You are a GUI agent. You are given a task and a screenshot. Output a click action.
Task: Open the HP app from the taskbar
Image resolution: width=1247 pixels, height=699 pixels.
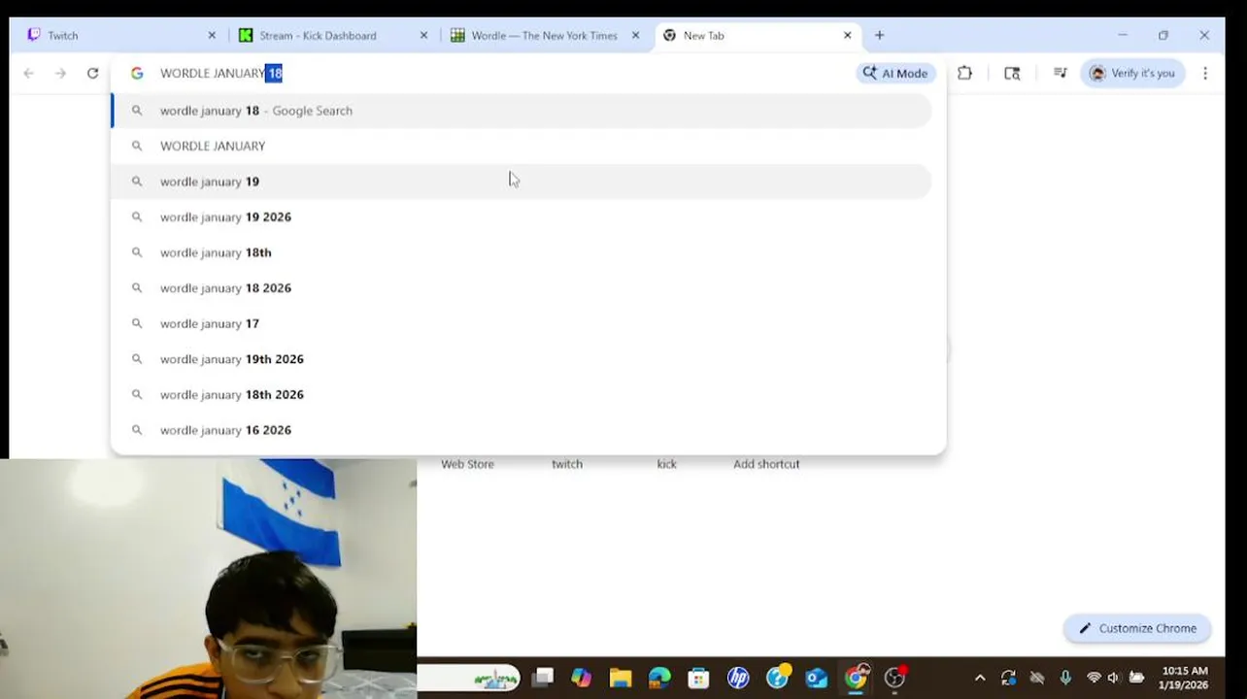pyautogui.click(x=738, y=677)
